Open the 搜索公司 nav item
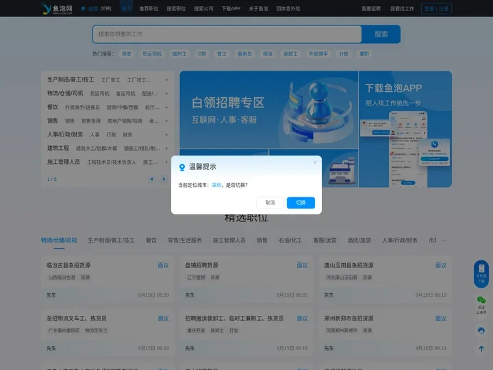Image resolution: width=493 pixels, height=370 pixels. point(203,8)
